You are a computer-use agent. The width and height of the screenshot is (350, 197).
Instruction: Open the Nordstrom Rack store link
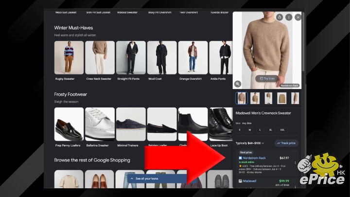tap(254, 158)
